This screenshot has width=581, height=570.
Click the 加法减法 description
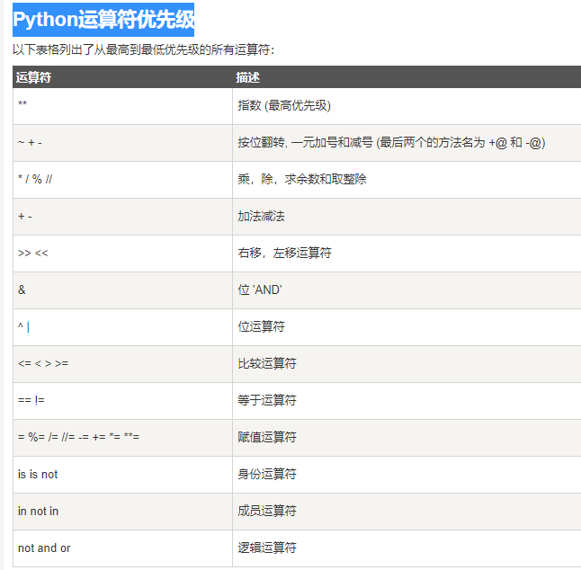(261, 217)
